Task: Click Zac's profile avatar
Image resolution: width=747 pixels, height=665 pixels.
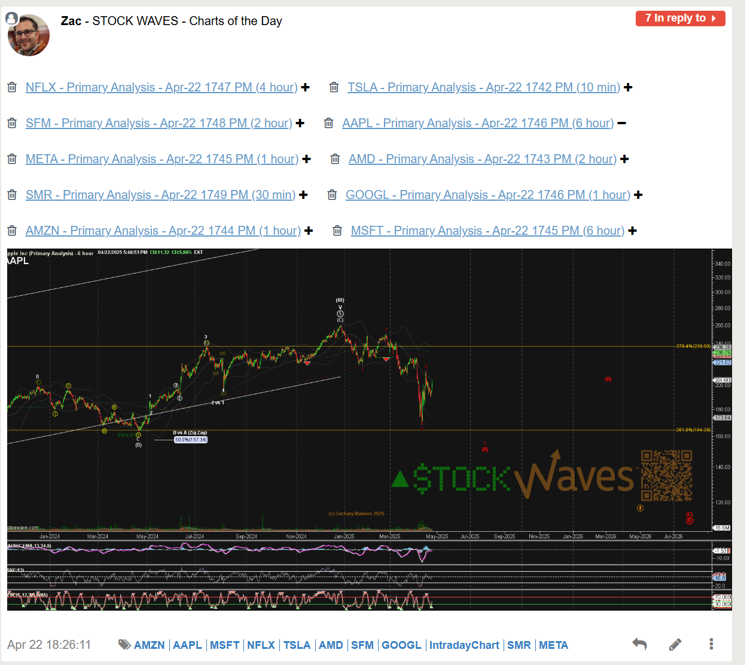Action: [x=28, y=35]
